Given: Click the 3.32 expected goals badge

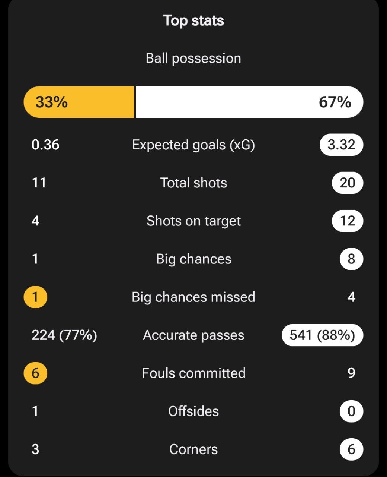Looking at the screenshot, I should click(341, 145).
